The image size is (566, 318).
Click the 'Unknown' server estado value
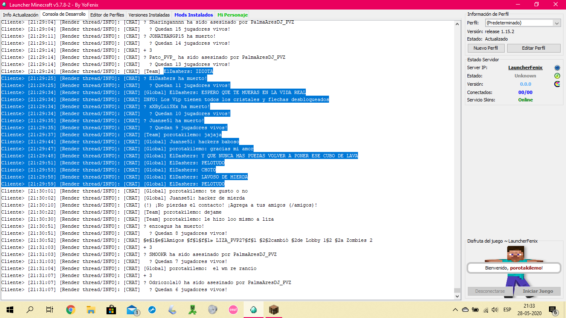coord(525,76)
